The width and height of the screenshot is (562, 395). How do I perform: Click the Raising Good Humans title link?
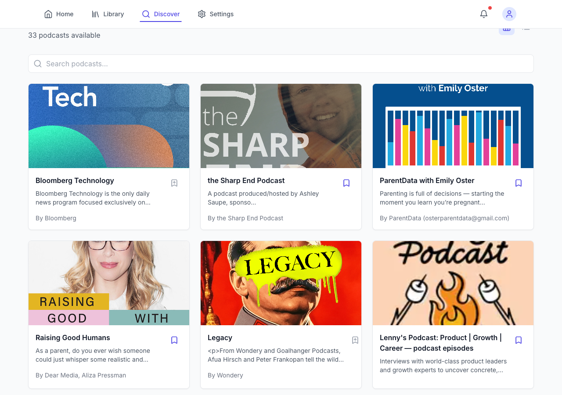[72, 338]
